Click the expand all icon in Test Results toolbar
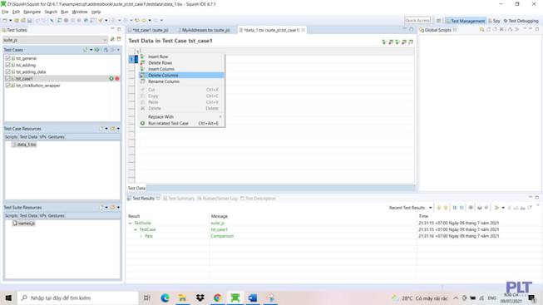This screenshot has width=543, height=305. coord(455,208)
